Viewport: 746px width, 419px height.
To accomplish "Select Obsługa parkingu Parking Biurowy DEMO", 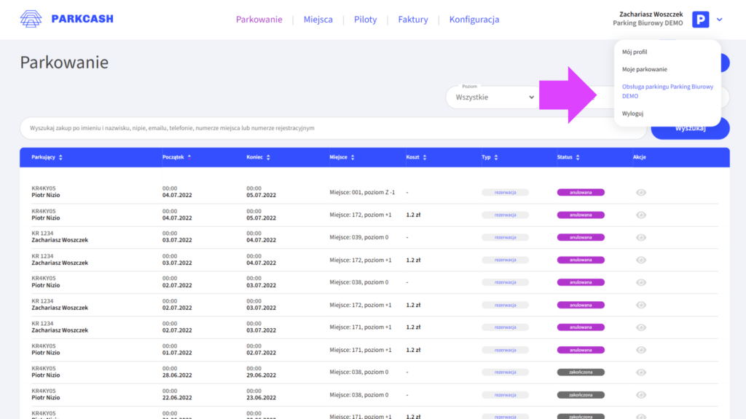I will 667,91.
